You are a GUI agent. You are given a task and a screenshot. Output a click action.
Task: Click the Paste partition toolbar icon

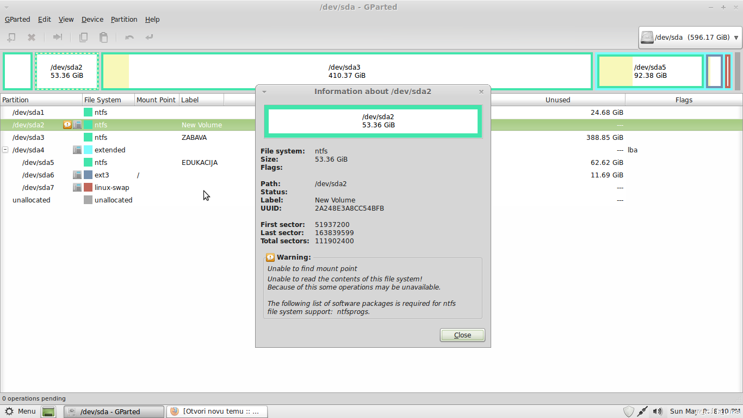pos(103,38)
